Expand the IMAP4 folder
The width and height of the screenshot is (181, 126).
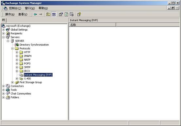(x=17, y=56)
